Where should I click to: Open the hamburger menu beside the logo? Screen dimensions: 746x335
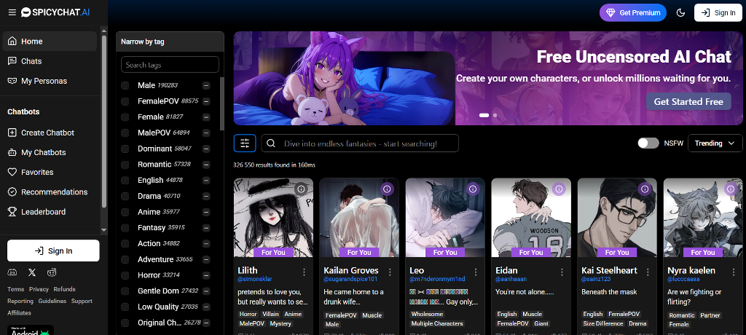coord(12,12)
